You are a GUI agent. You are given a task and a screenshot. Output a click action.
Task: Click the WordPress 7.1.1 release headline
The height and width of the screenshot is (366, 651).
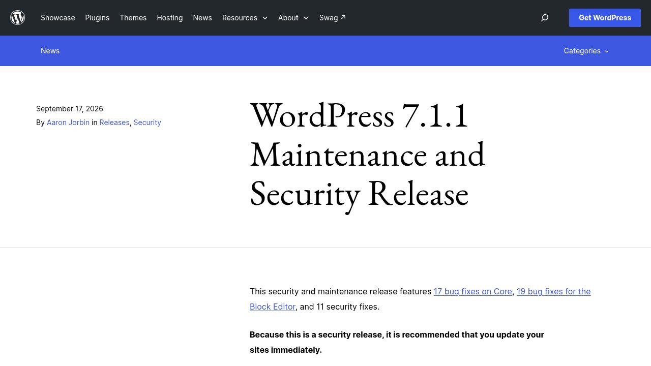tap(368, 155)
